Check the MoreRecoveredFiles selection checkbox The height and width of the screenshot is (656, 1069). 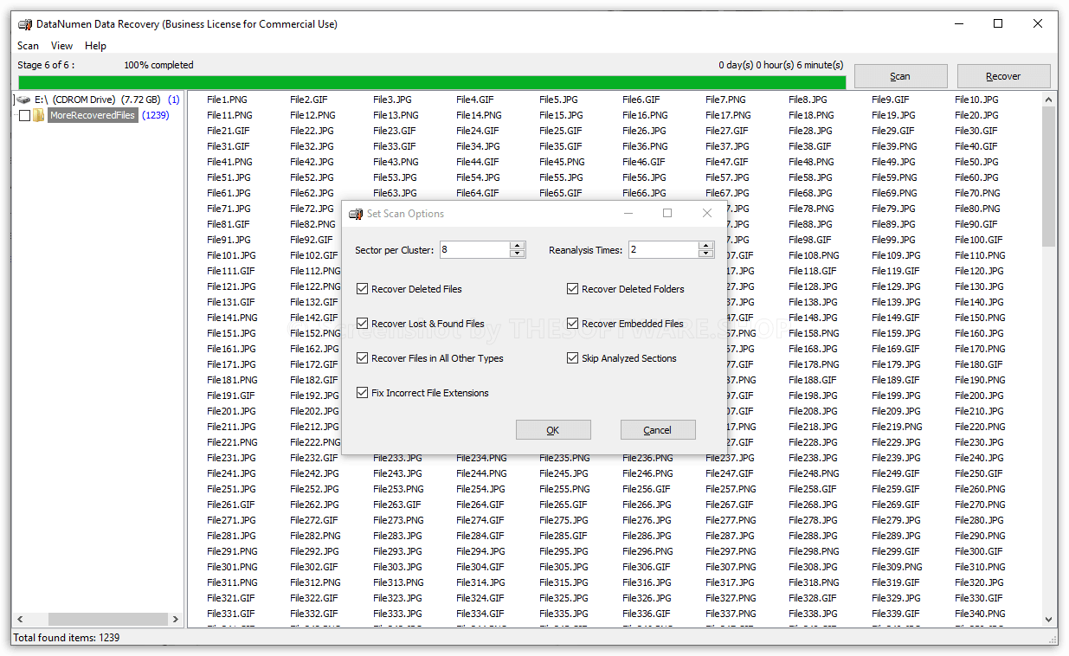tap(23, 114)
